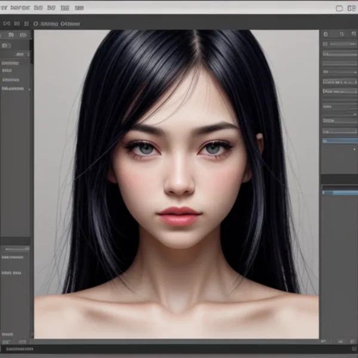Screen dimensions: 358x358
Task: Click the blue slider bar in the lower right panel
Action: [339, 193]
